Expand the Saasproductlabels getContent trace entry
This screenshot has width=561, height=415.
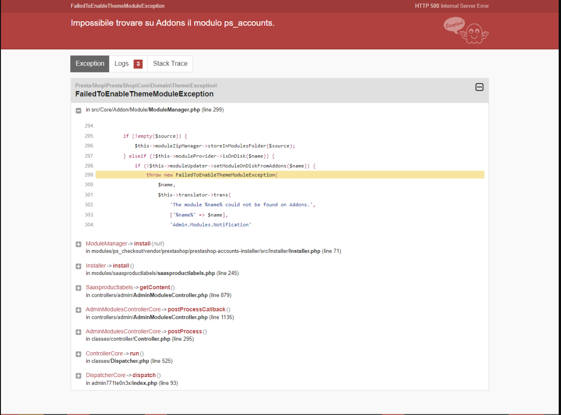(x=79, y=288)
